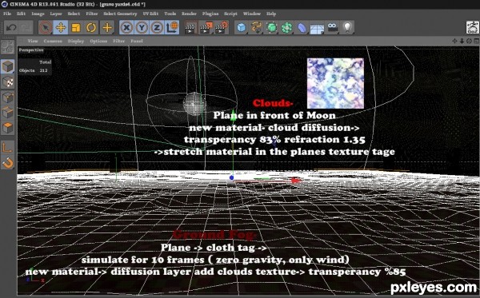This screenshot has width=480, height=298.
Task: Select the Rotate tool
Action: 91,28
